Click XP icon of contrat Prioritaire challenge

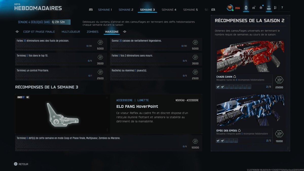coord(100,72)
